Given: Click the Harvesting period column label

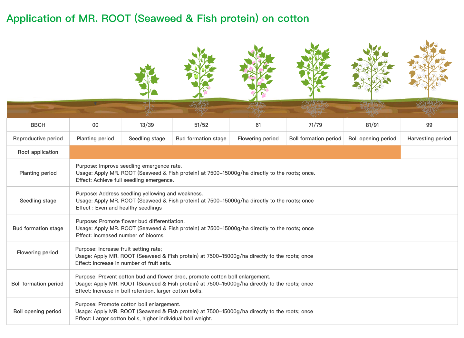Looking at the screenshot, I should (429, 138).
